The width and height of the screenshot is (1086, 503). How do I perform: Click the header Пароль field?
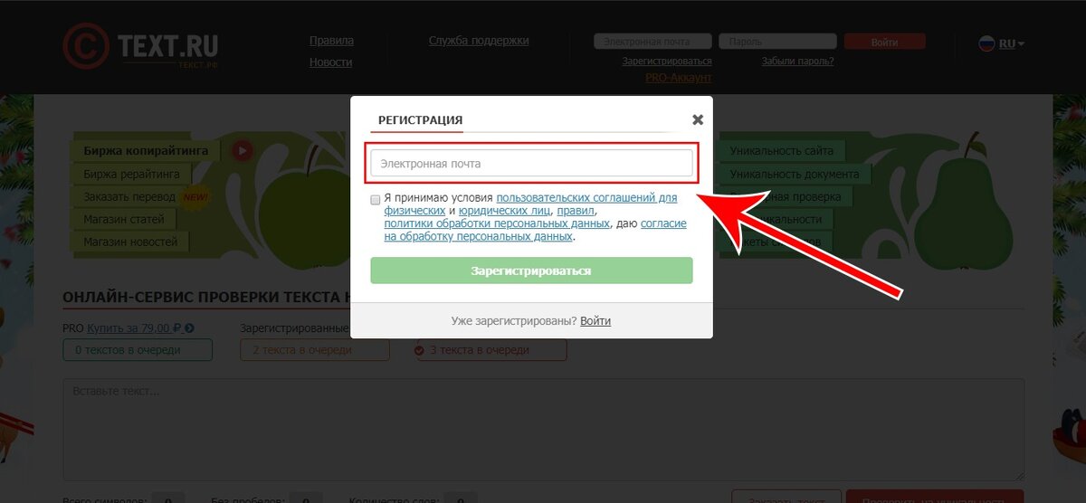(777, 42)
